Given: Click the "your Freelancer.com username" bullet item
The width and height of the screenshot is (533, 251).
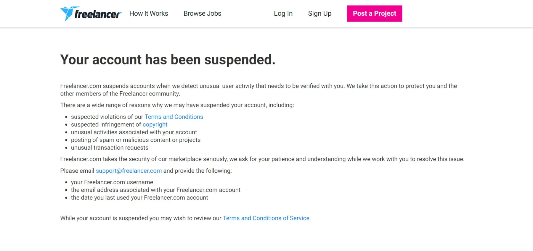Looking at the screenshot, I should click(112, 182).
